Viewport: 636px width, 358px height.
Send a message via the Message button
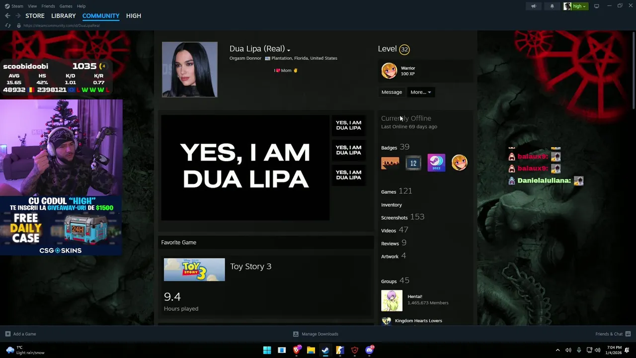[x=392, y=92]
